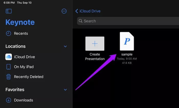
Task: Click the Downloads arrow icon
Action: click(x=8, y=100)
